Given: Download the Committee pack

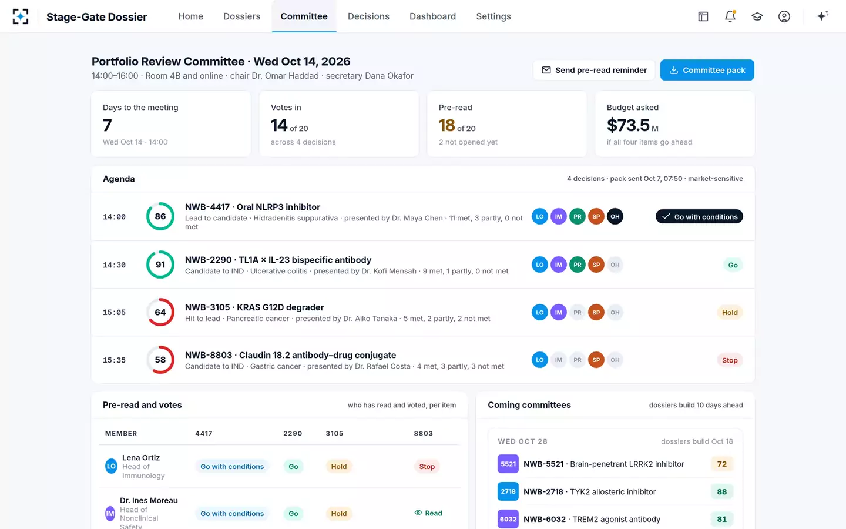Looking at the screenshot, I should pyautogui.click(x=707, y=70).
